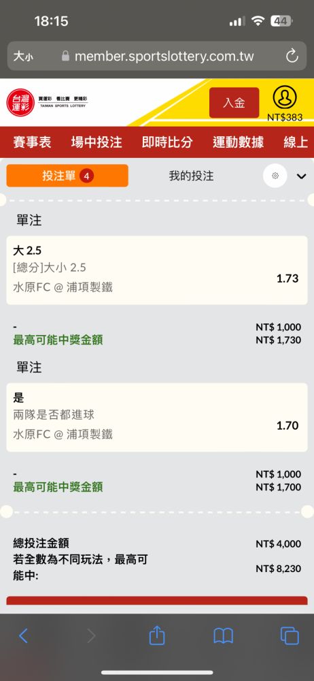Open 運動數據 sports data menu

tap(238, 142)
